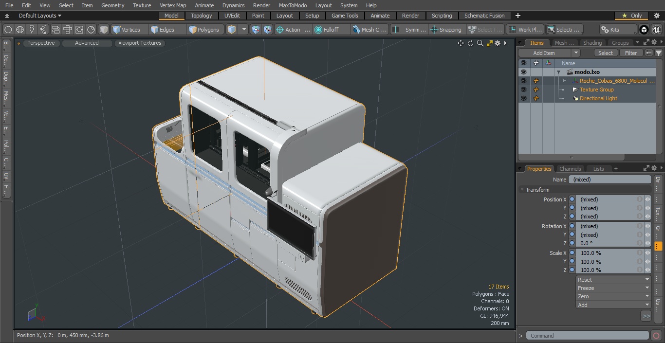Open the Vertex Map menu

(x=173, y=5)
